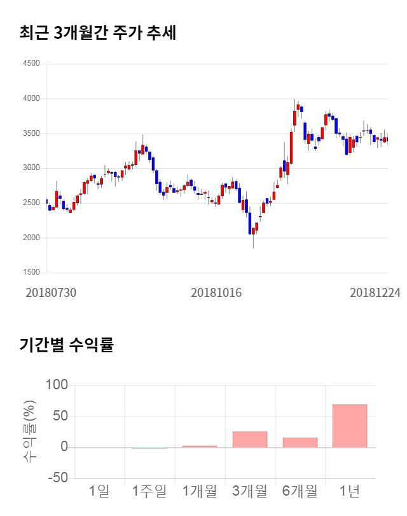Click the 1500 price axis label
407x516 pixels.
pyautogui.click(x=31, y=273)
